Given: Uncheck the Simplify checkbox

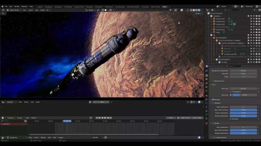Looking at the screenshot, I should coord(213,100).
